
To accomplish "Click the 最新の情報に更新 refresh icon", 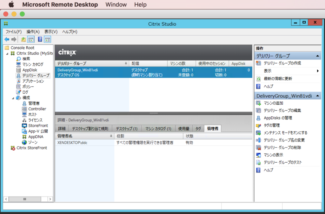I will [x=258, y=79].
